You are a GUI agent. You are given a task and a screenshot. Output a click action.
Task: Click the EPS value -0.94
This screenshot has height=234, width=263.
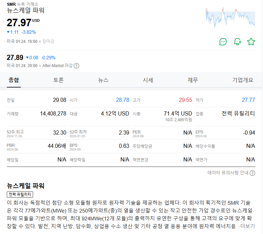pyautogui.click(x=249, y=132)
